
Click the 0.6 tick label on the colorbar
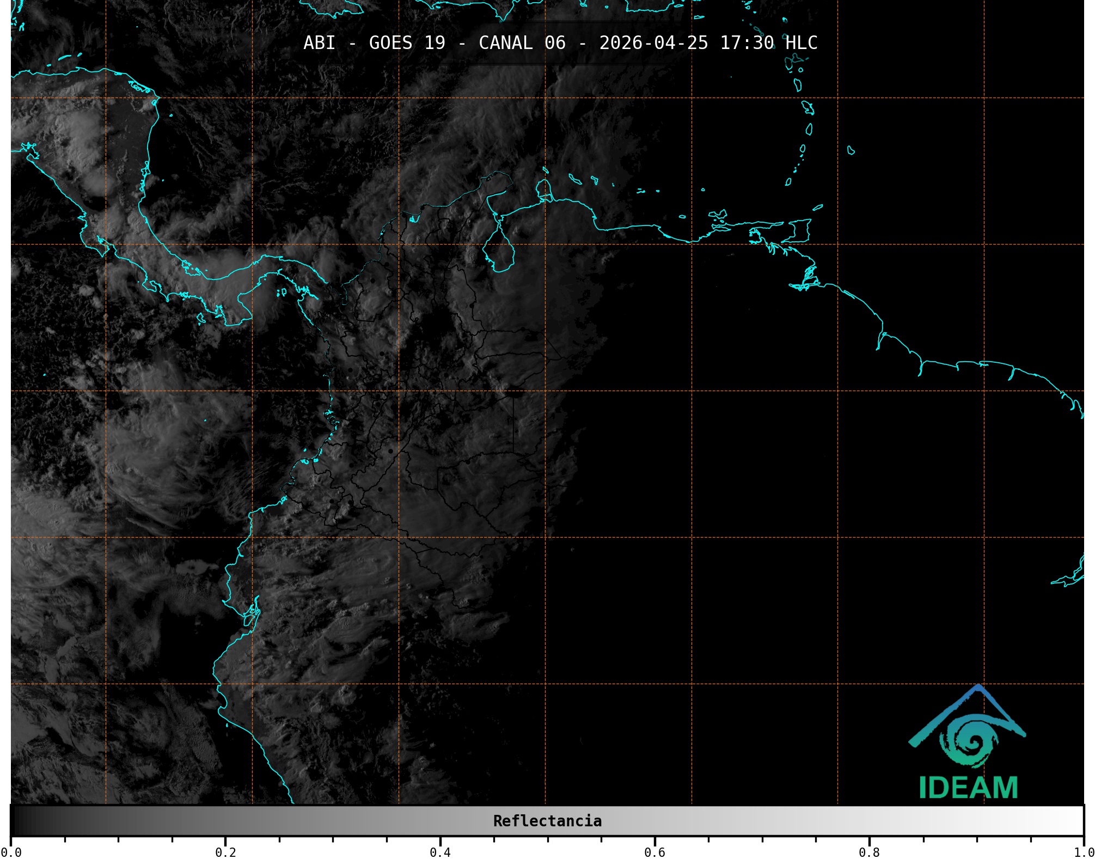(654, 852)
